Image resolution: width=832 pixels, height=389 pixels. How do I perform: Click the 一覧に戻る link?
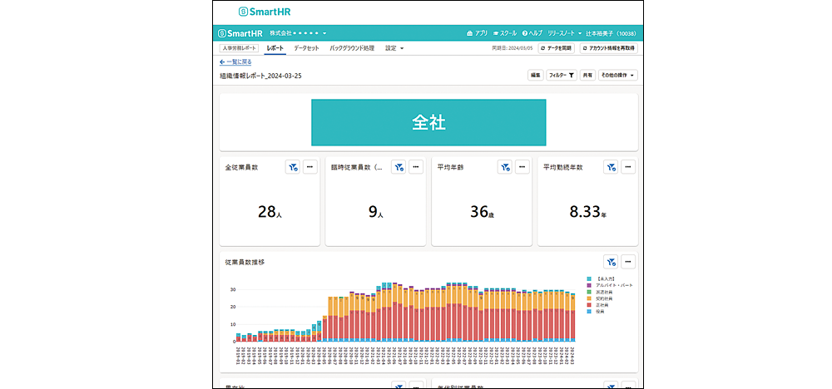[237, 62]
